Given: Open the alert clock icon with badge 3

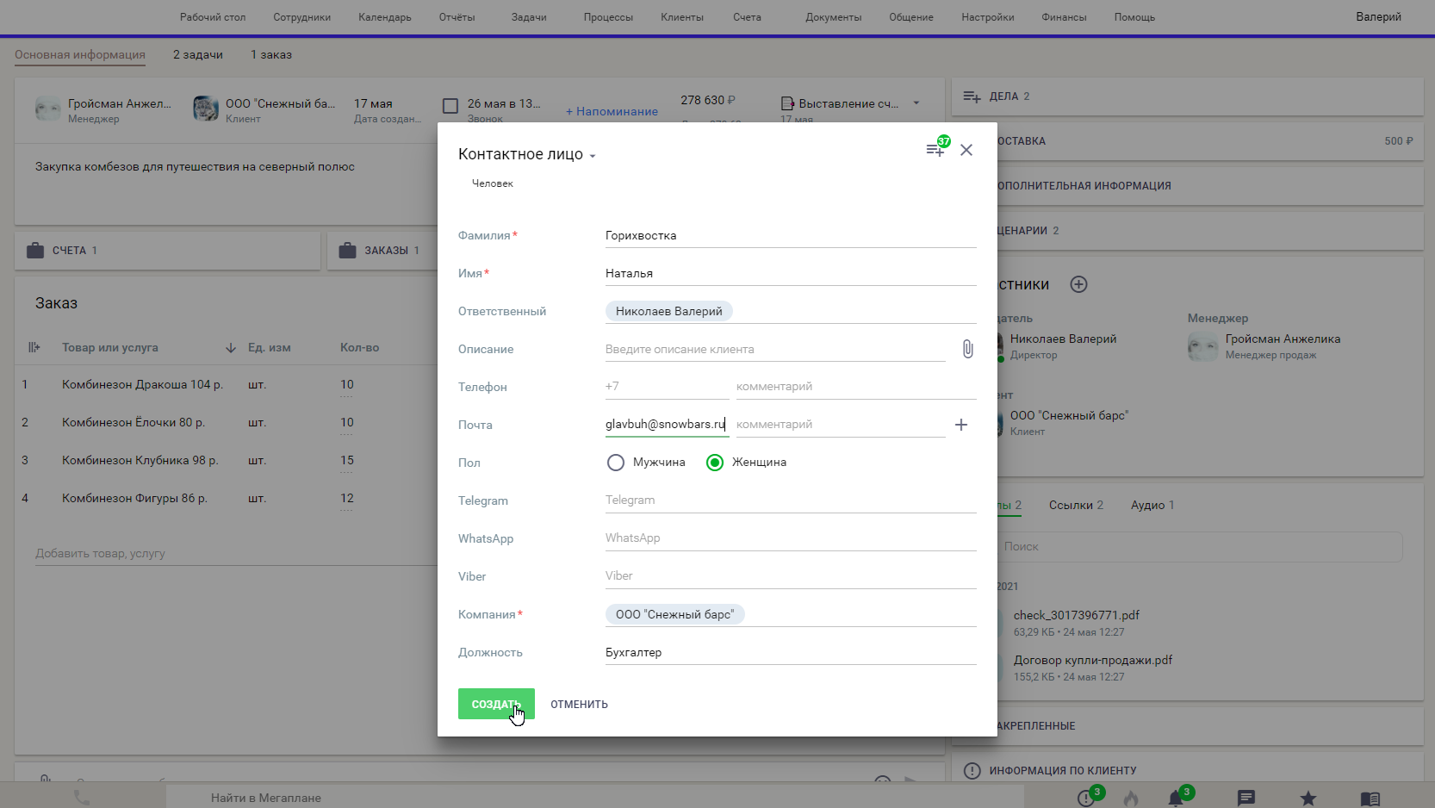Looking at the screenshot, I should (x=1086, y=799).
